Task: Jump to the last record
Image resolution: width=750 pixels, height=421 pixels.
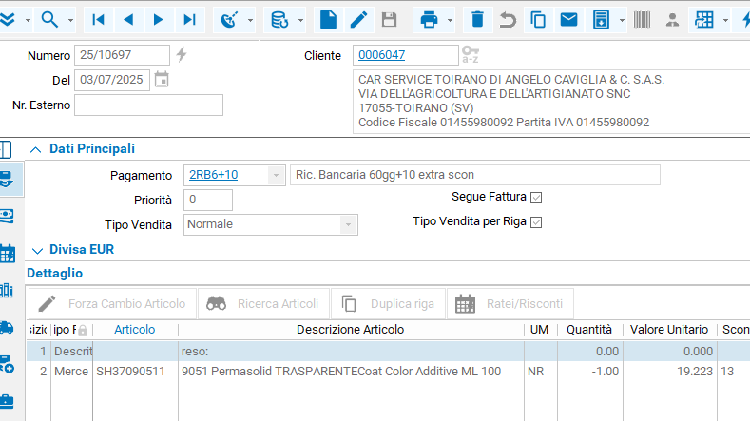Action: 189,19
